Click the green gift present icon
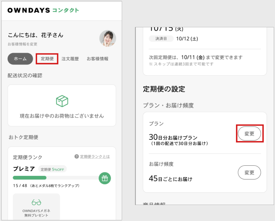Viewport: 275px width, 221px height. click(105, 178)
